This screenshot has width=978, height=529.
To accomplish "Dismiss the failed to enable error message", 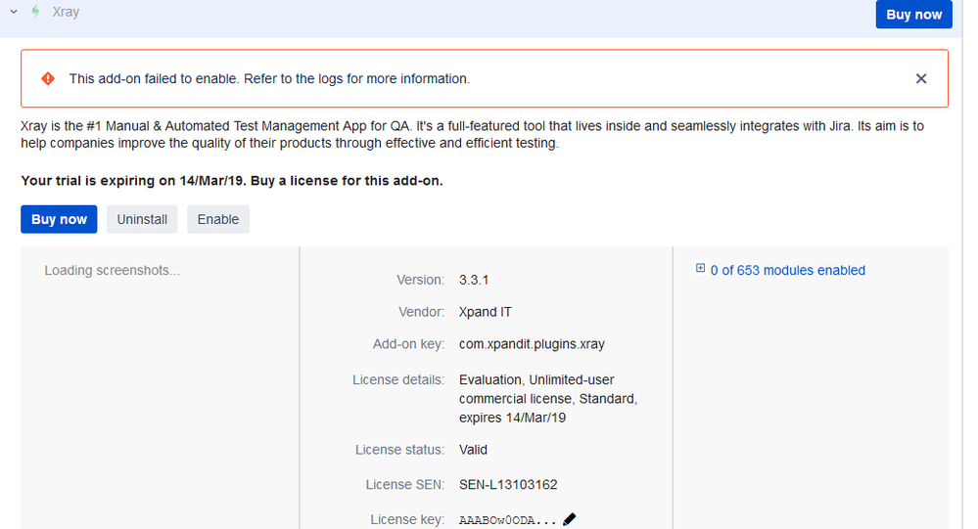I will [x=920, y=78].
